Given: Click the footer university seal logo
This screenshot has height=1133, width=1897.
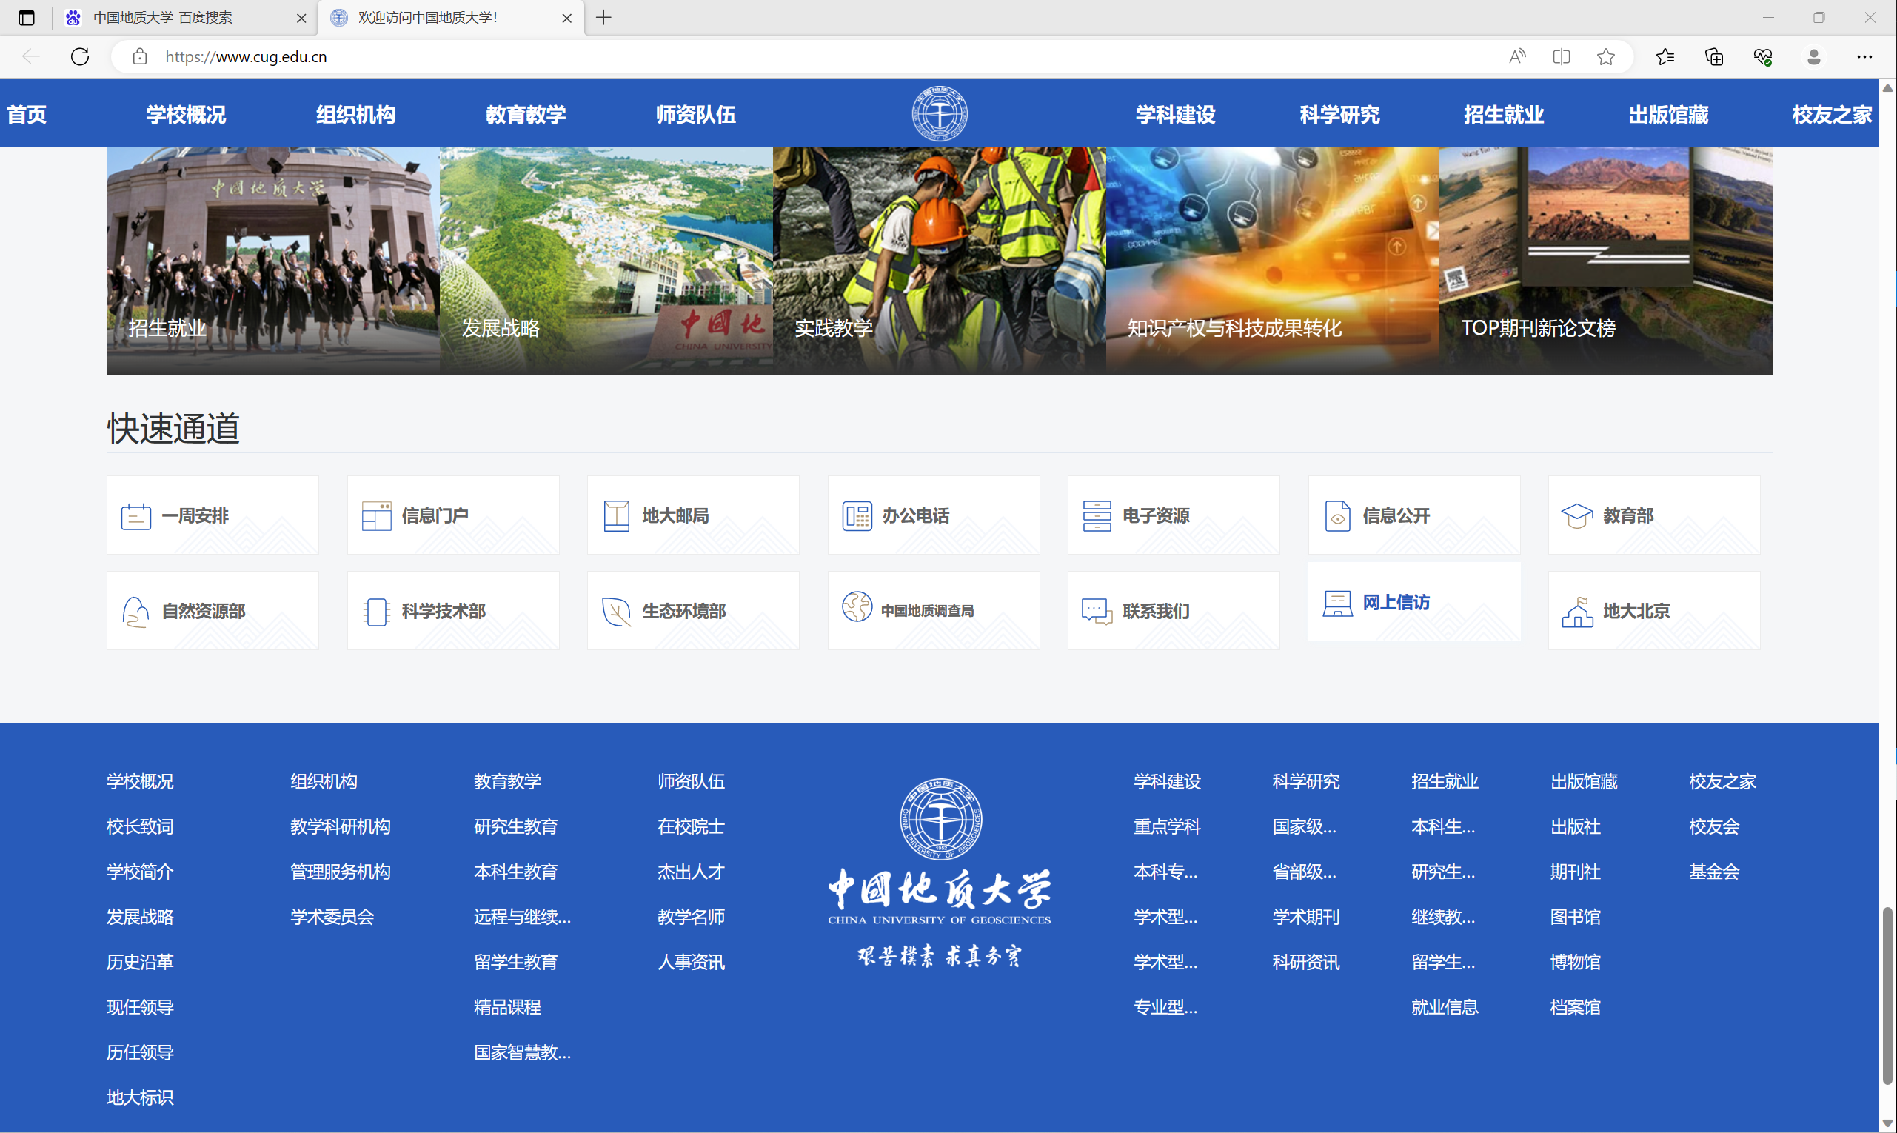Looking at the screenshot, I should tap(940, 819).
